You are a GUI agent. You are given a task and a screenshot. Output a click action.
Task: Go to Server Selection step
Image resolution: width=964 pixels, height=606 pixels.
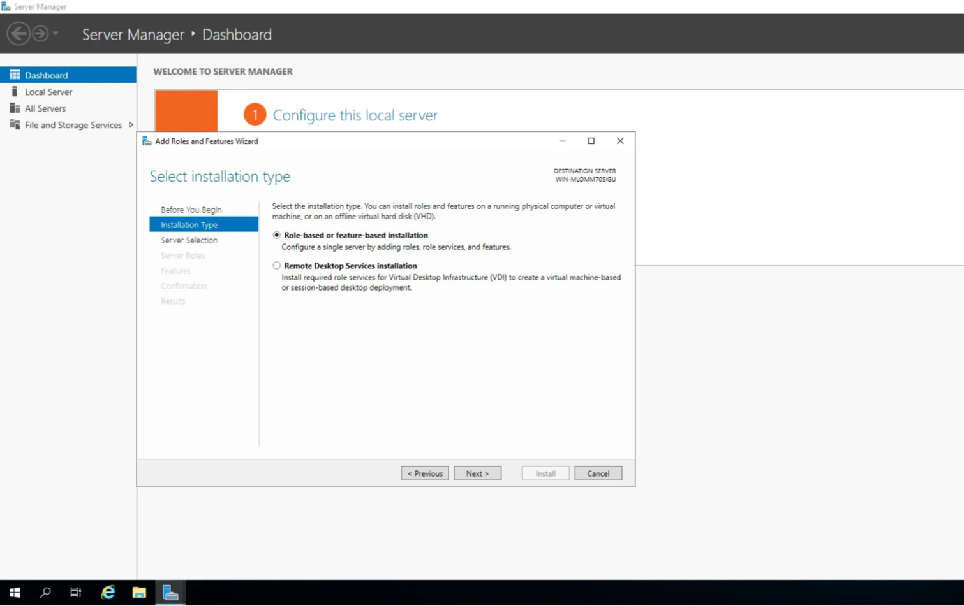tap(189, 240)
